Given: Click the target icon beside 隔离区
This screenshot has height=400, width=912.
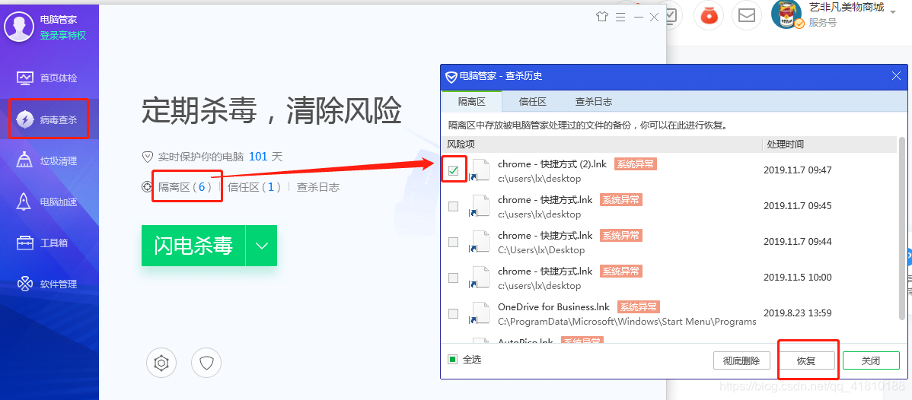Looking at the screenshot, I should click(147, 187).
